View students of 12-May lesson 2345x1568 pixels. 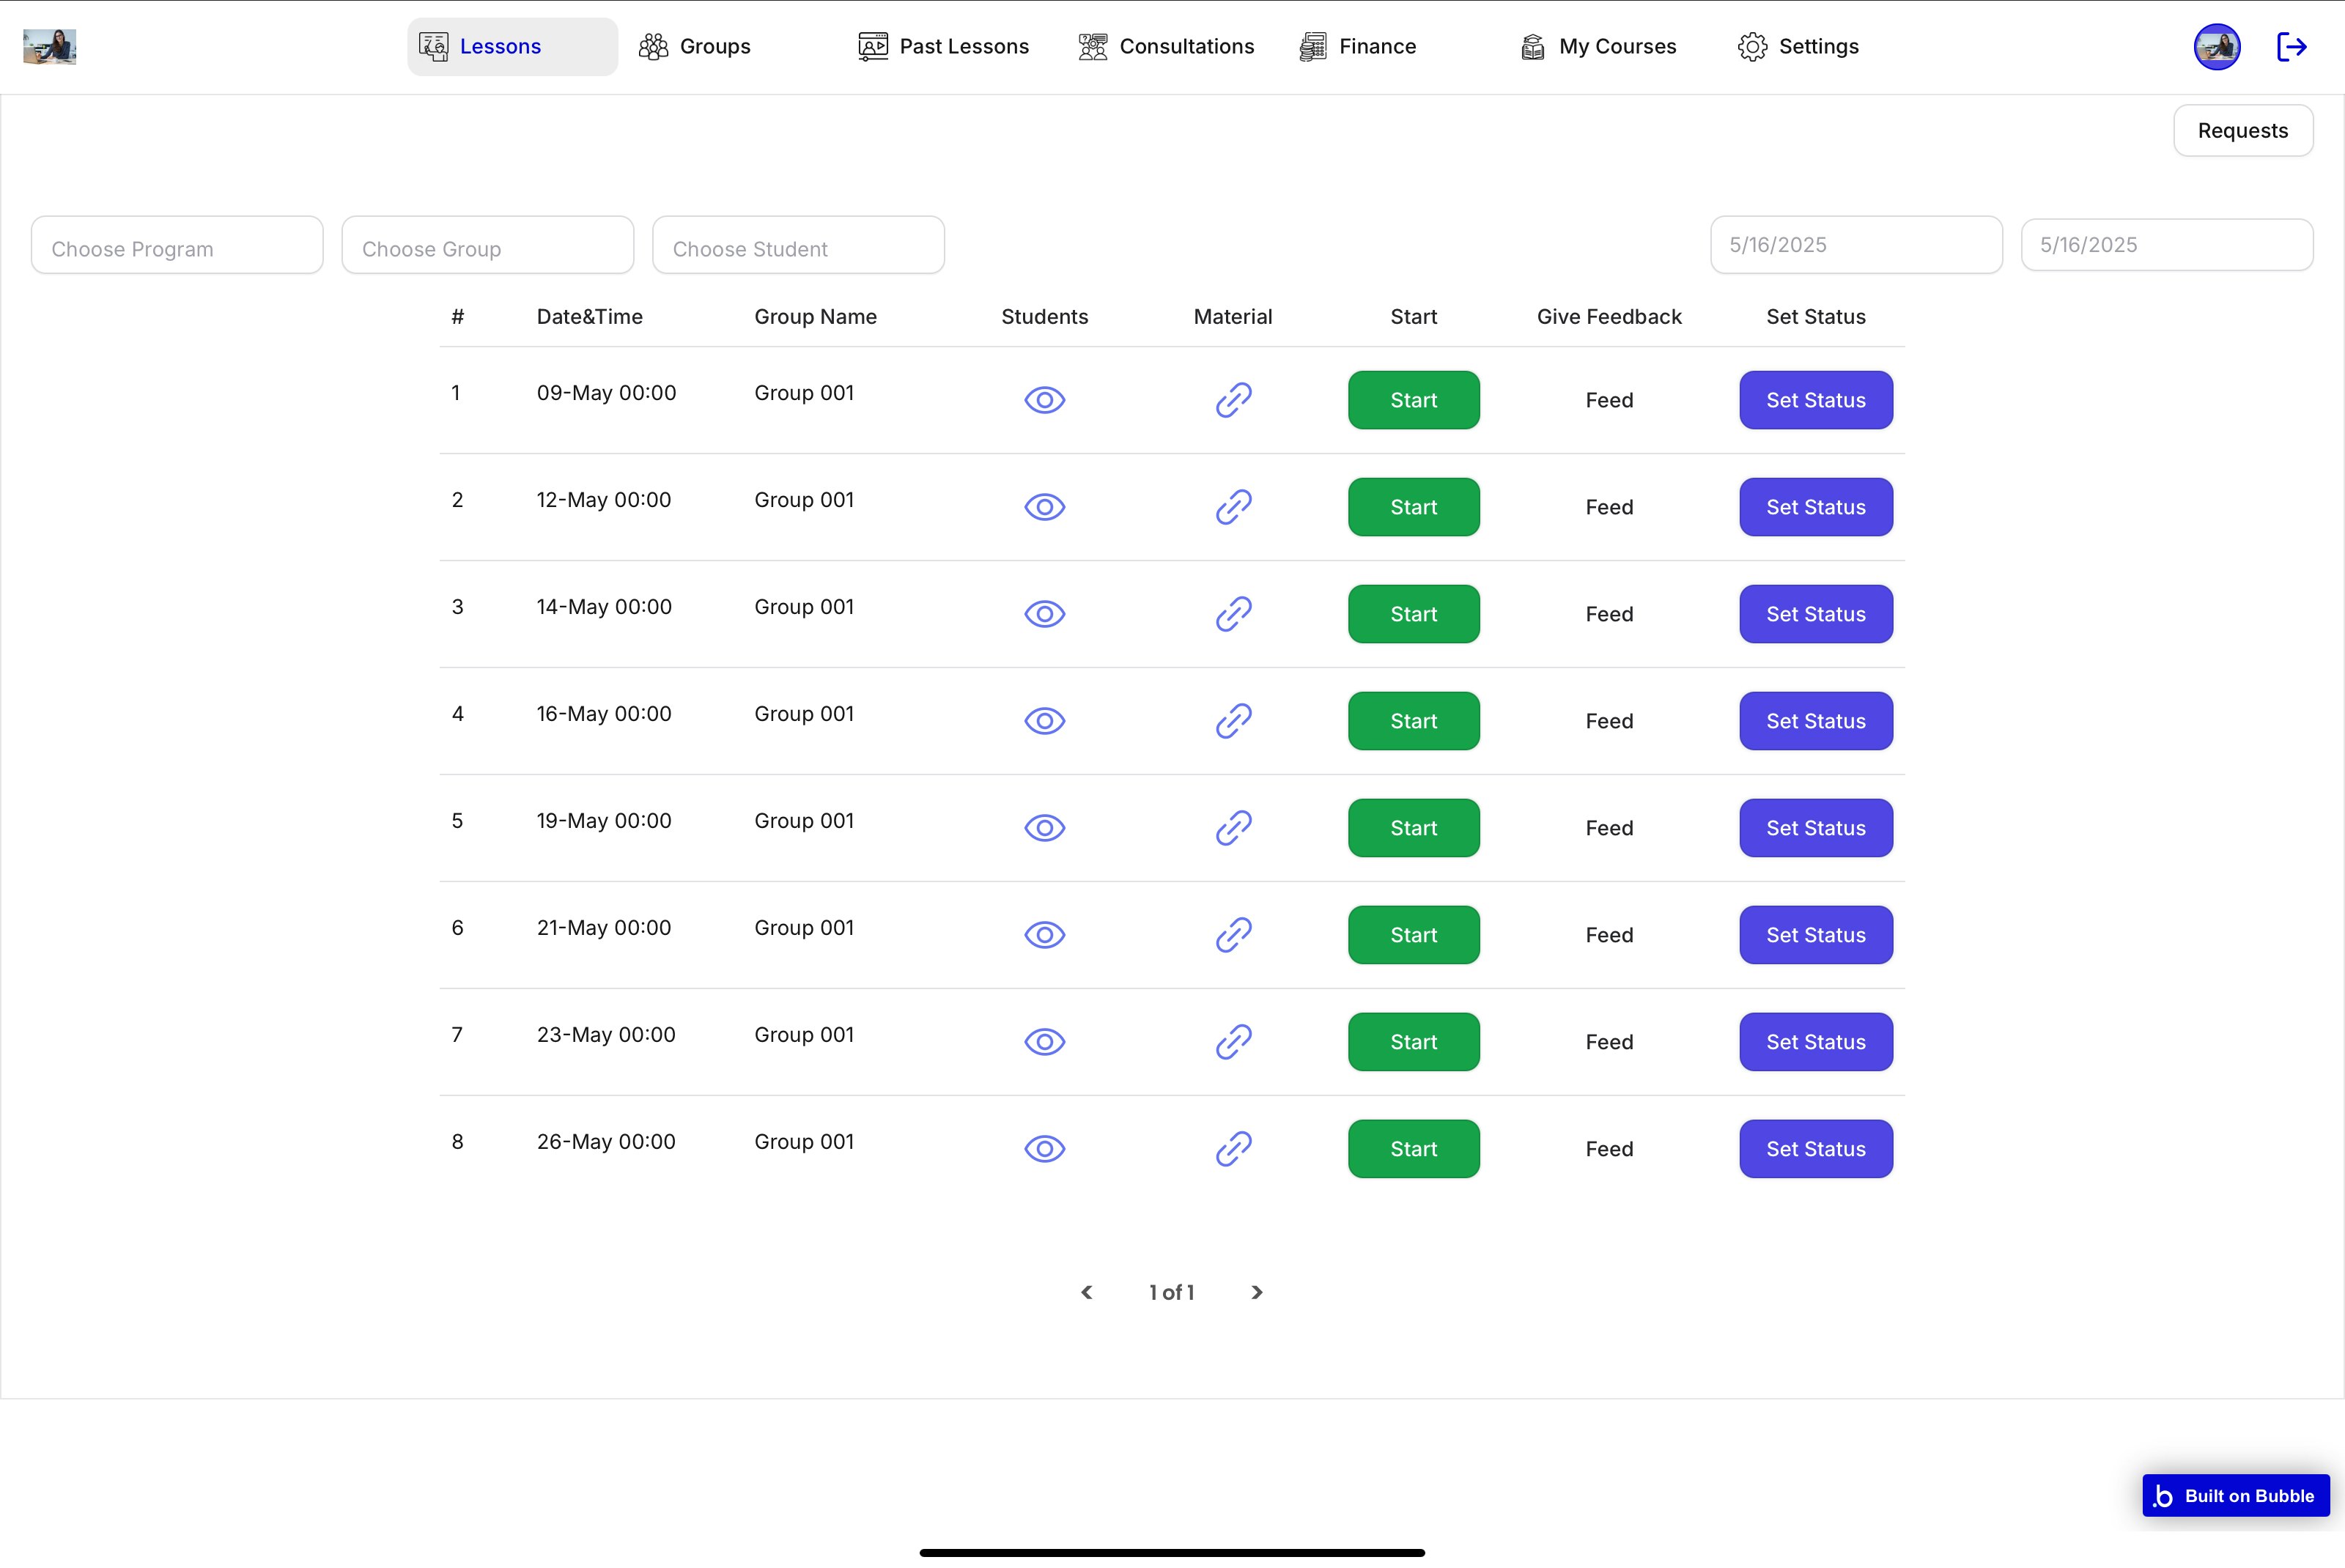[1044, 507]
